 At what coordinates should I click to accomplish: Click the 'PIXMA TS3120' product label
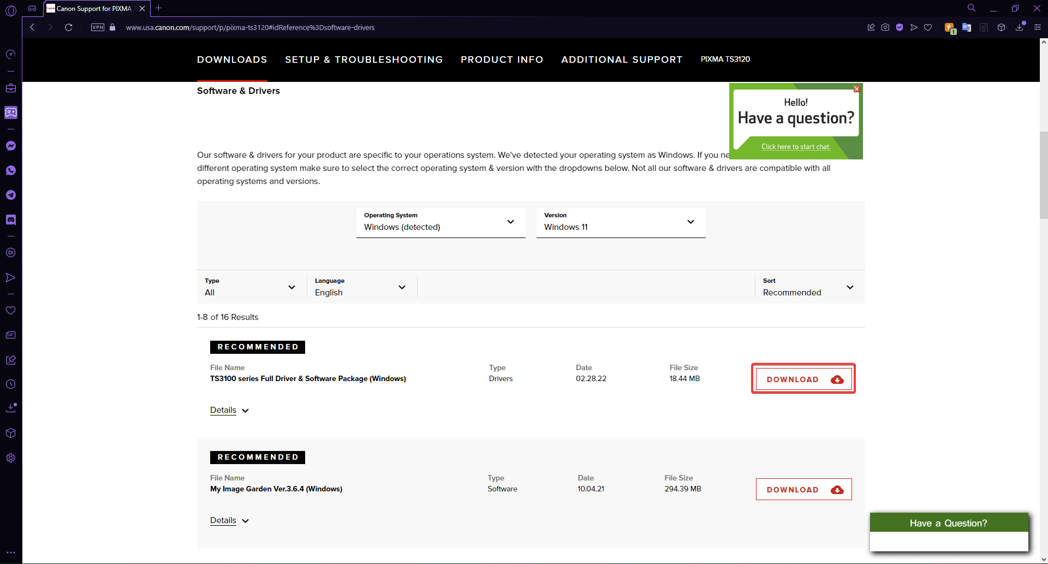pyautogui.click(x=725, y=59)
